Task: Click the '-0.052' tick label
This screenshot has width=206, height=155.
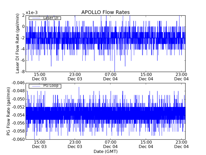Action: click(18, 107)
